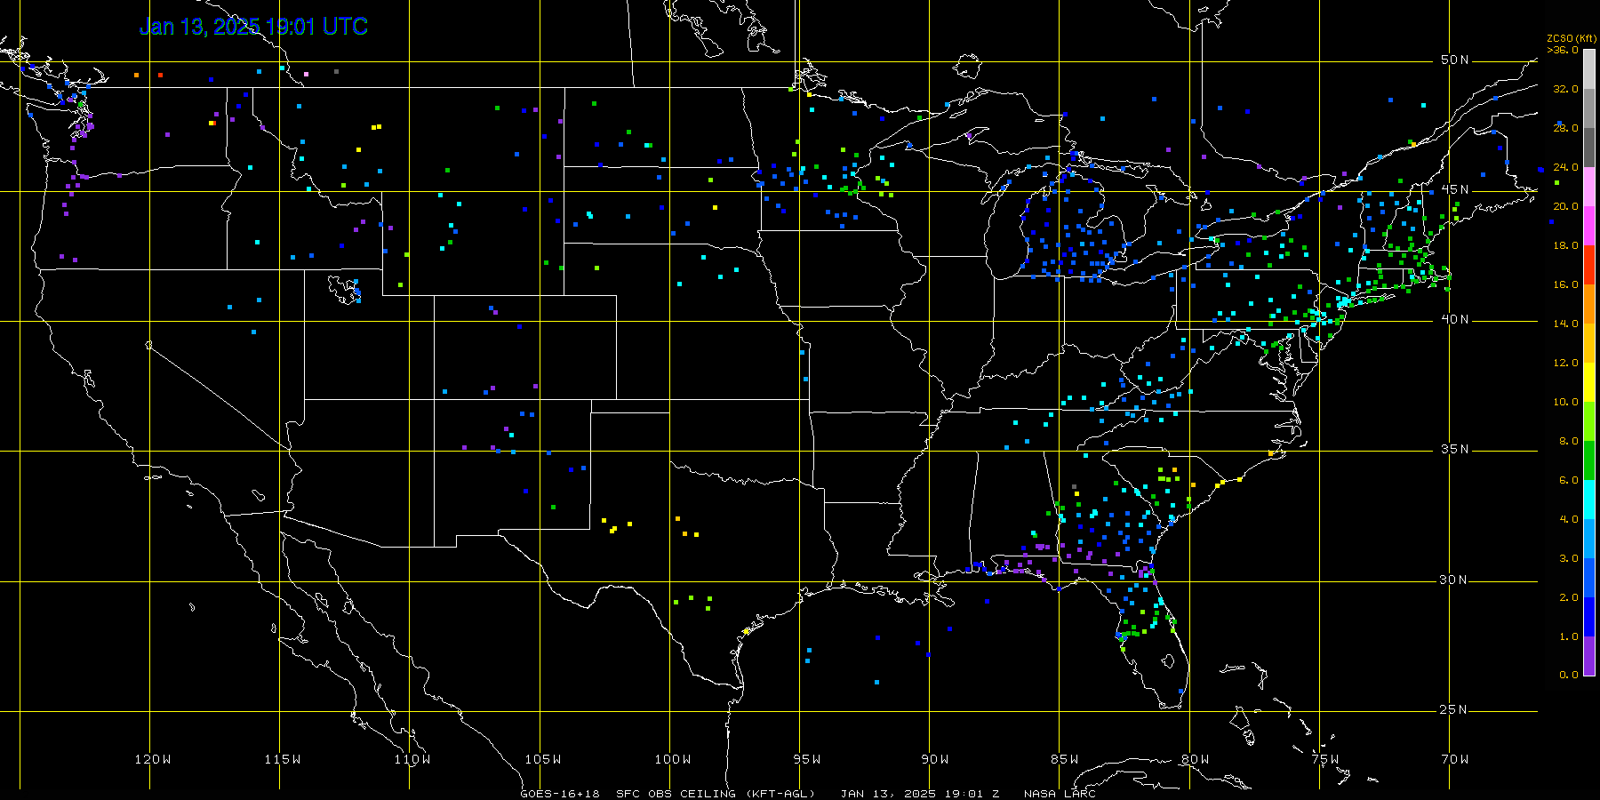1600x800 pixels.
Task: Pick the amber 12–14 kft legend swatch
Action: [1589, 343]
